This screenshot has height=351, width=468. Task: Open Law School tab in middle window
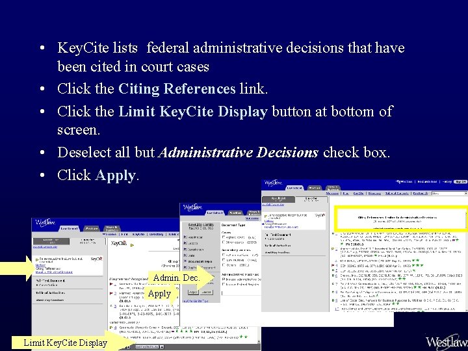tap(214, 213)
